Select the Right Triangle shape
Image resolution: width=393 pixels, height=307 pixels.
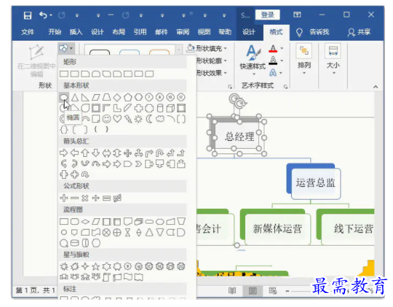tap(85, 97)
